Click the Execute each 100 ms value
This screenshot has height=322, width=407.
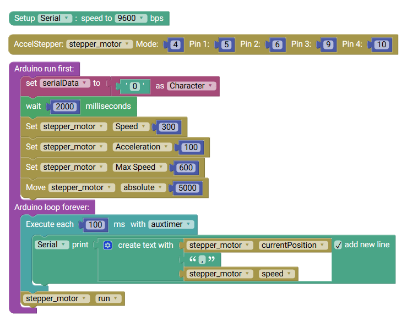click(x=95, y=225)
